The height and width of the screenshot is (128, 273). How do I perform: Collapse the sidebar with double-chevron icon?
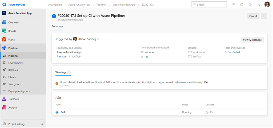(42, 124)
